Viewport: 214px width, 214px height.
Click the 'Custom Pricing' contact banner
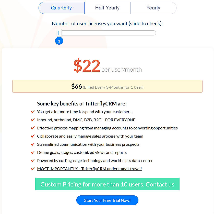pos(107,184)
